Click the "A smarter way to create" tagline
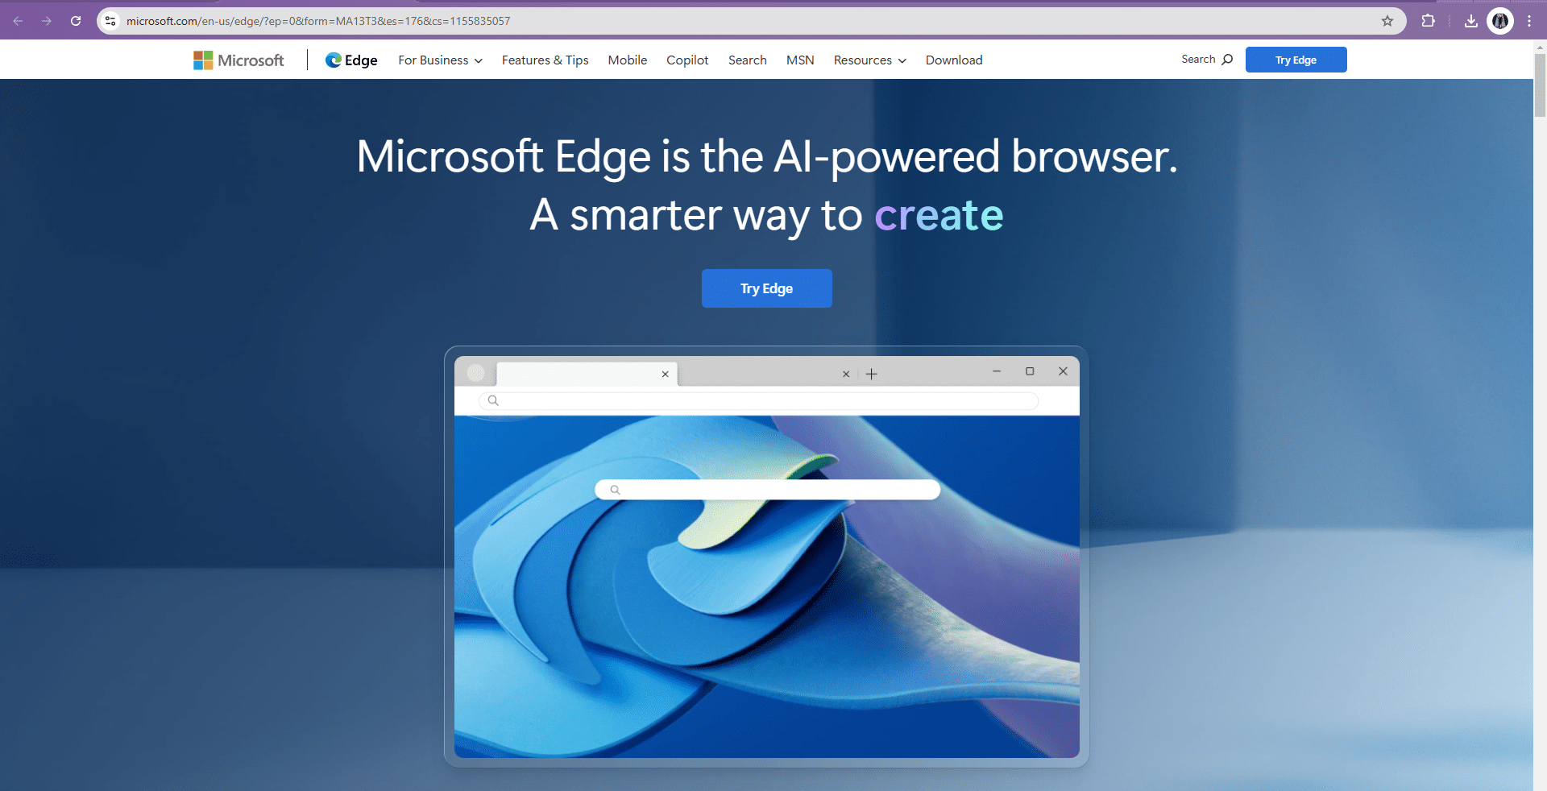This screenshot has height=791, width=1547. (766, 215)
